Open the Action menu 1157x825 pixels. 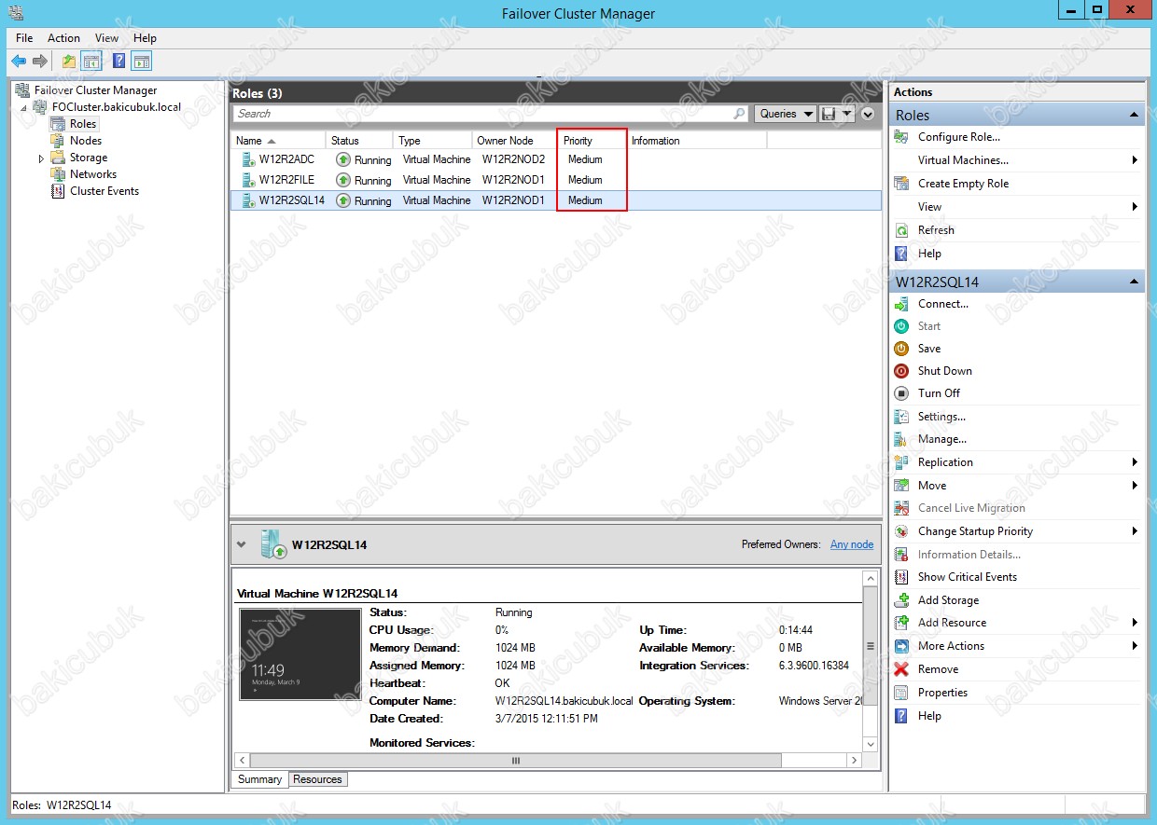pos(63,38)
